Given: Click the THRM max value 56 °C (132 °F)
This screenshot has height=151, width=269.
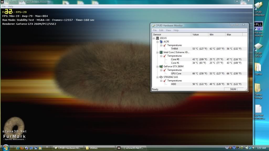Looking at the screenshot, I should (234, 49).
